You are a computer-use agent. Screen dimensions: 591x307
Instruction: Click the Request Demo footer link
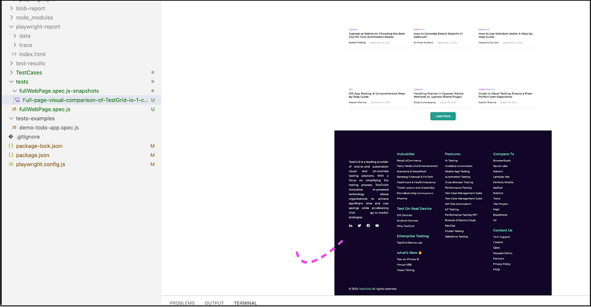coord(502,253)
